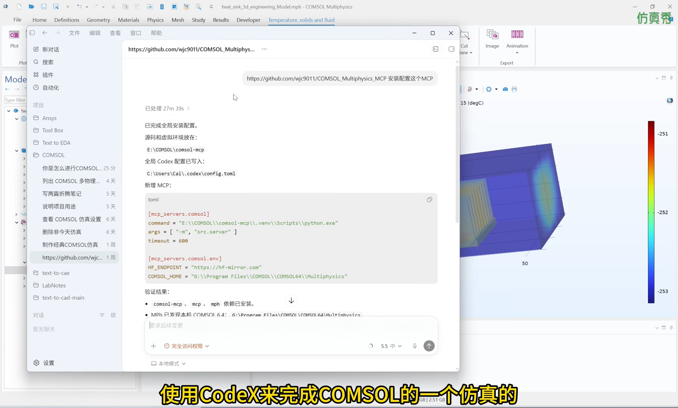Save the model with the COMSOL disk icon
The width and height of the screenshot is (678, 408).
(44, 7)
